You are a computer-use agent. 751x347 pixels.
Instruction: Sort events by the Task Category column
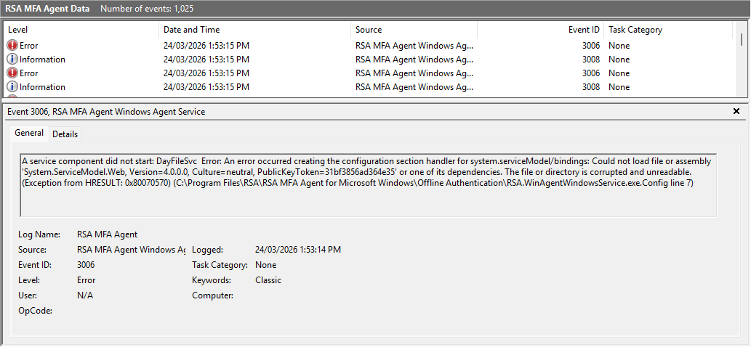(668, 30)
